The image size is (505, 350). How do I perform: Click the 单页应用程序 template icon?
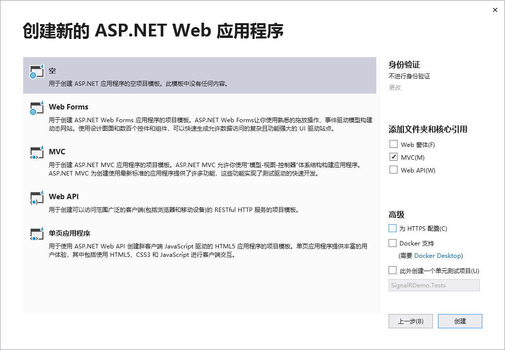[x=36, y=234]
